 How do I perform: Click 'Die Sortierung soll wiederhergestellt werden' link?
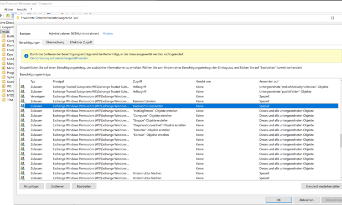point(59,58)
